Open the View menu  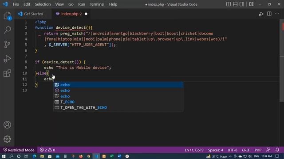tap(59, 4)
